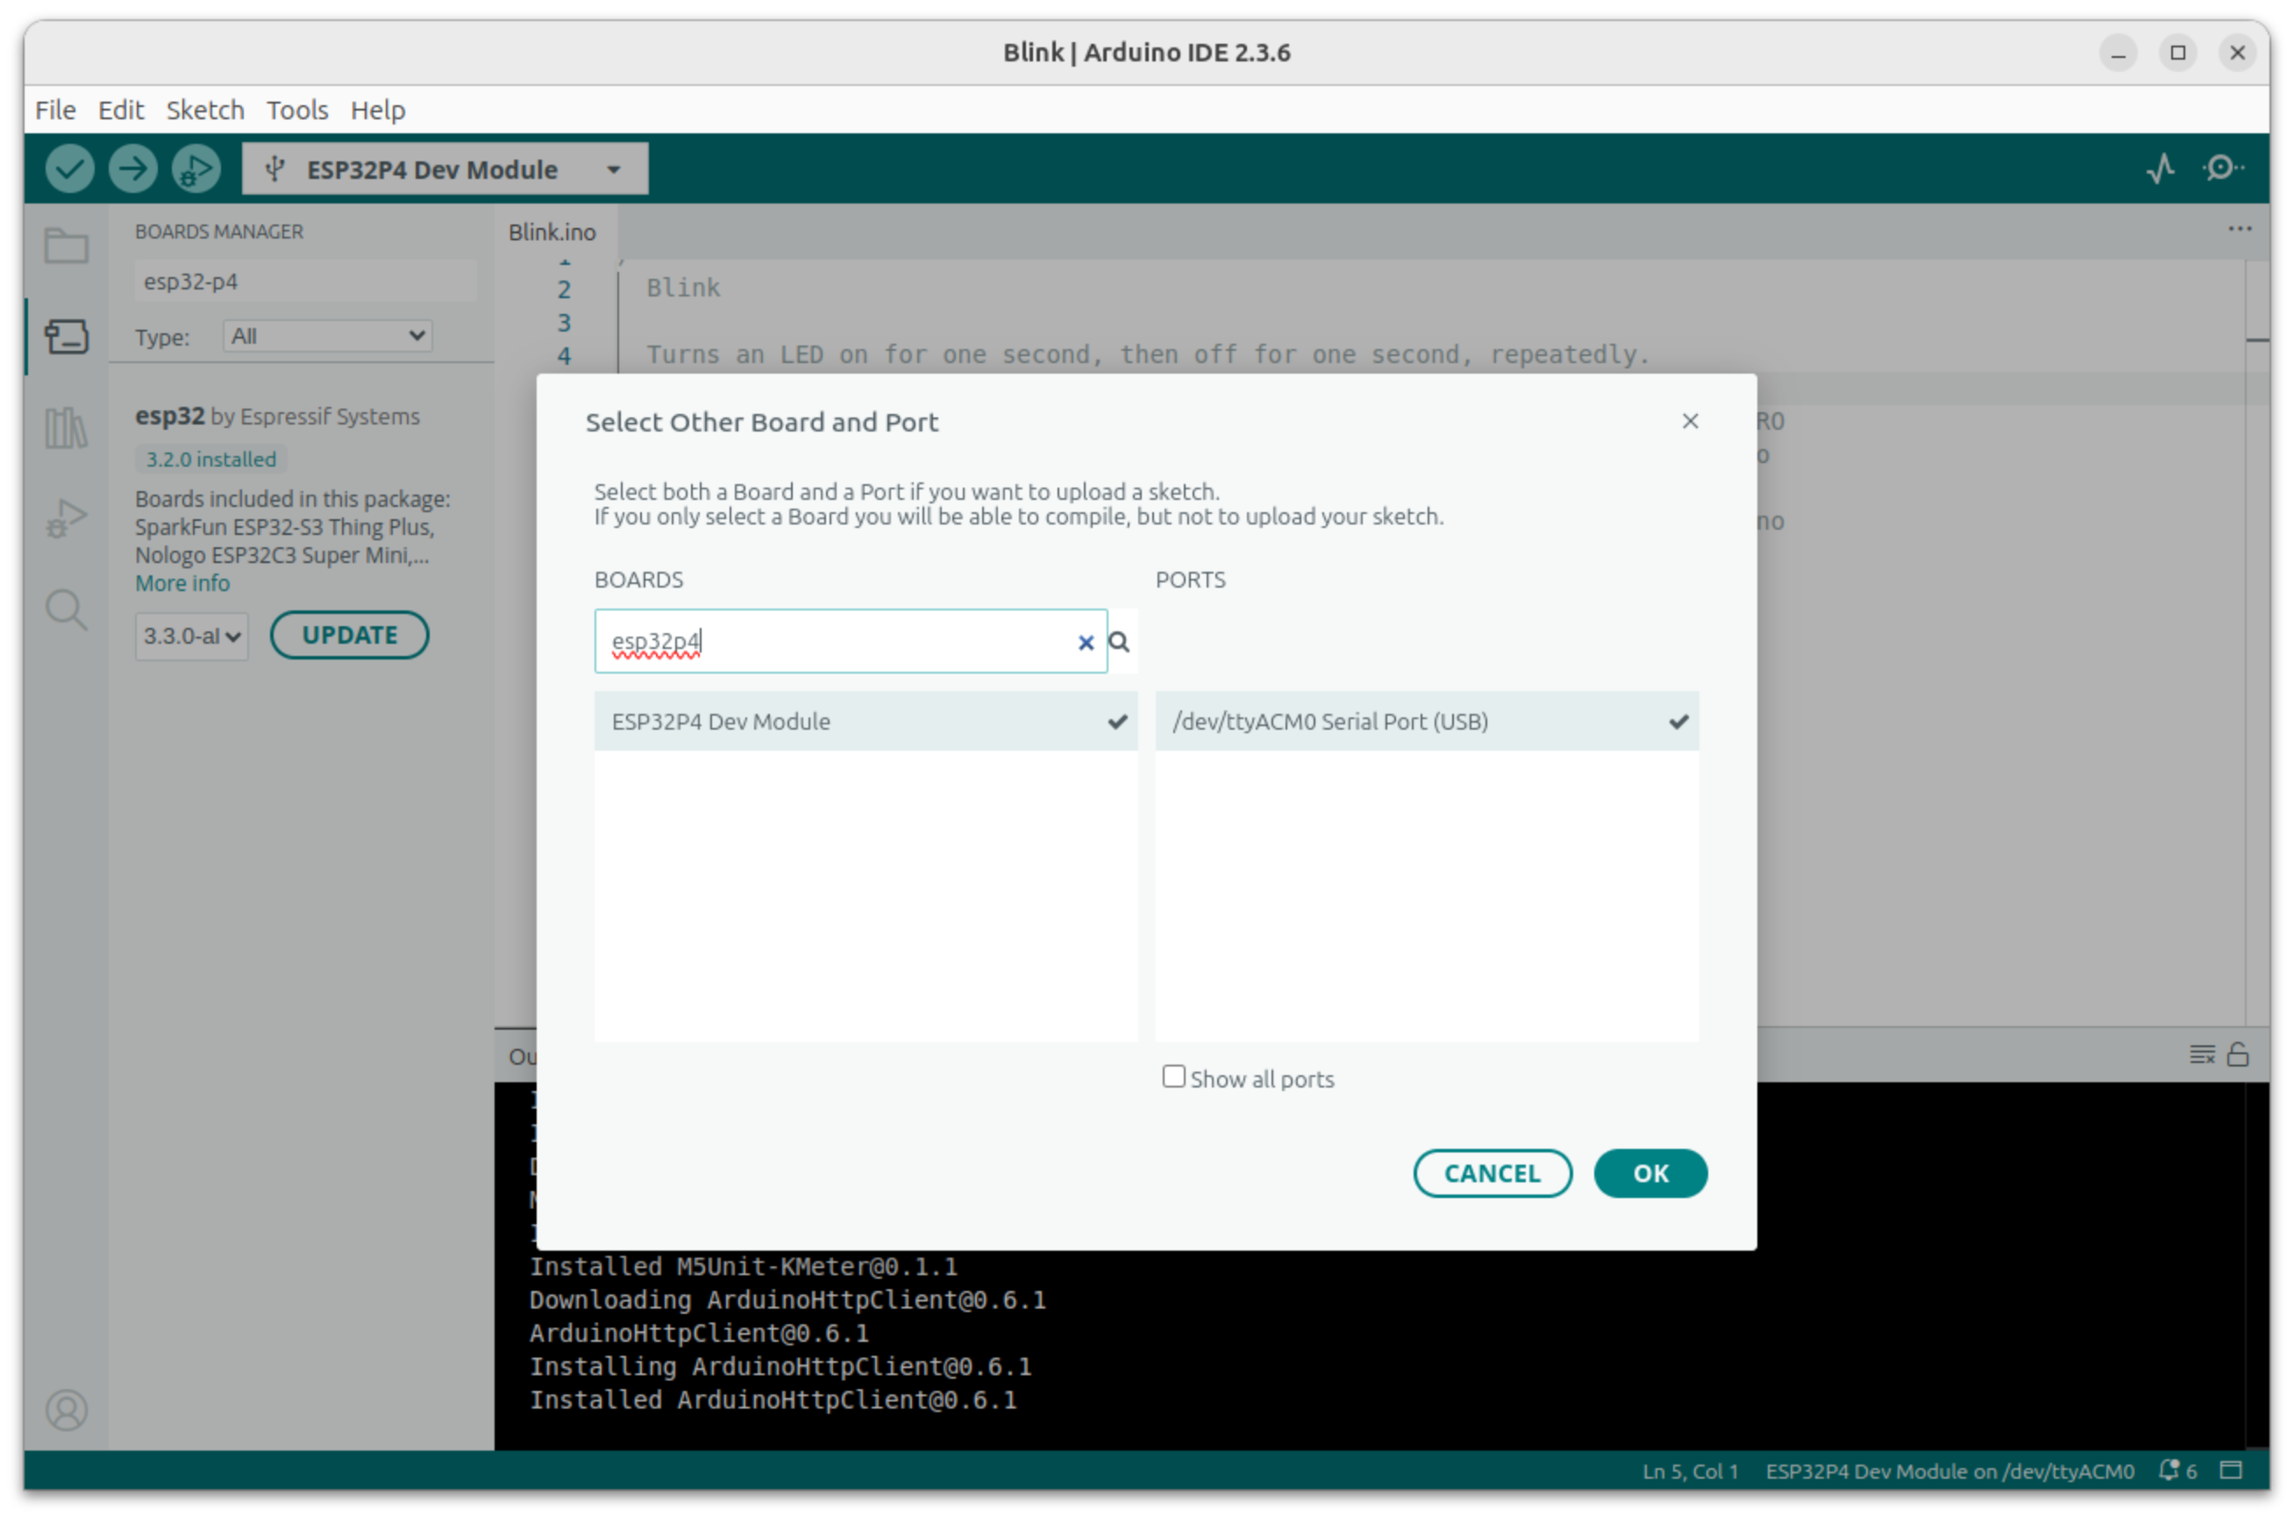The width and height of the screenshot is (2294, 1519).
Task: Maximize the Arduino IDE window
Action: [x=2177, y=53]
